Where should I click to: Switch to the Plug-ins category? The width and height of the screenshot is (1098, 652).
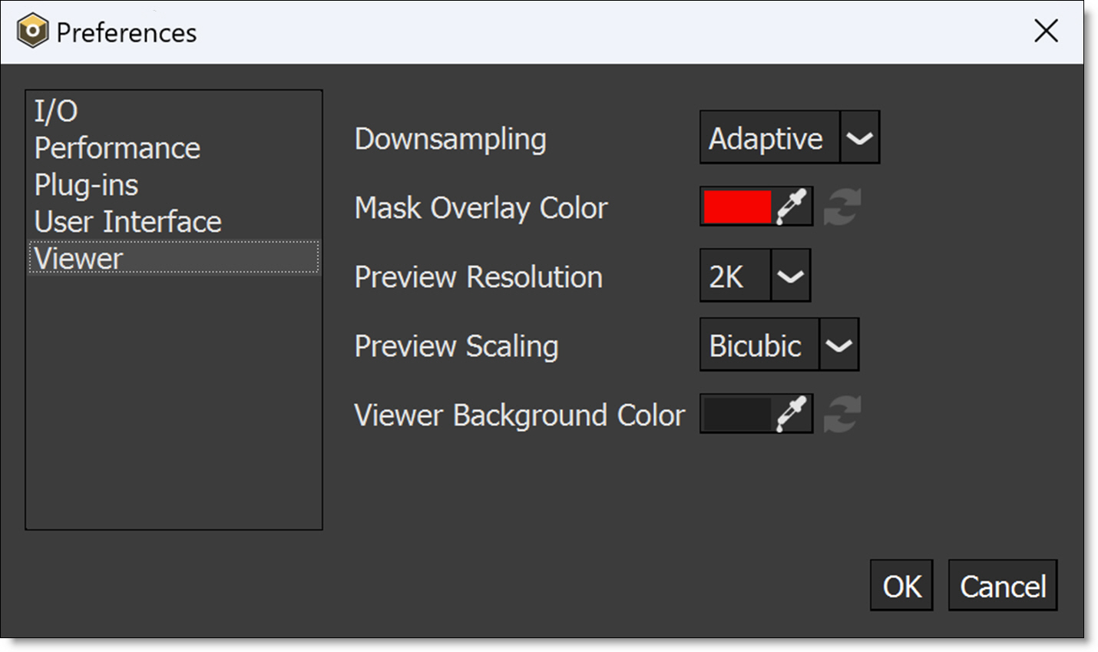[x=86, y=185]
